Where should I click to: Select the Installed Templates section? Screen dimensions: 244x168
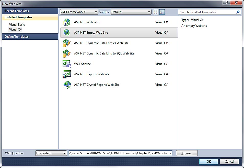(x=30, y=17)
